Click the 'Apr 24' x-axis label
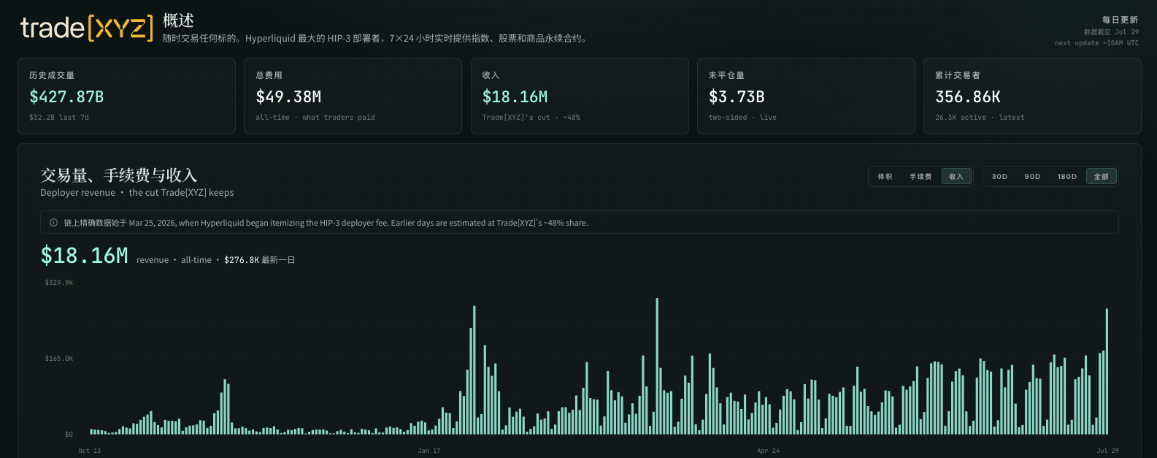This screenshot has height=458, width=1157. pyautogui.click(x=769, y=451)
